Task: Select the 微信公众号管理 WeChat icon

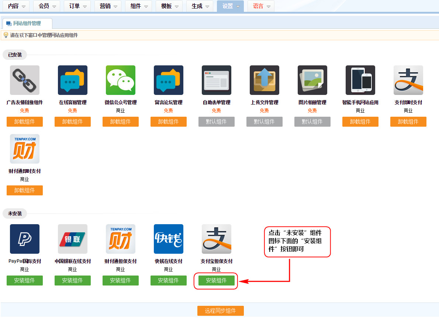Action: point(121,80)
